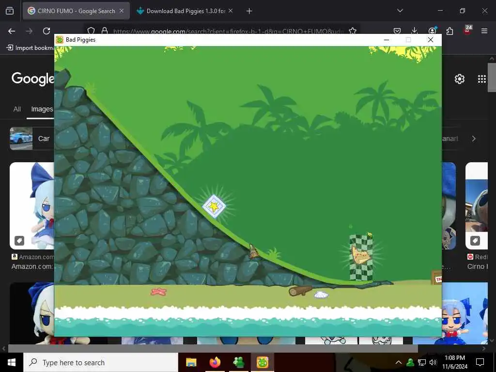Open Firefox extensions puzzle icon
Screen dimensions: 496x372
(x=449, y=31)
